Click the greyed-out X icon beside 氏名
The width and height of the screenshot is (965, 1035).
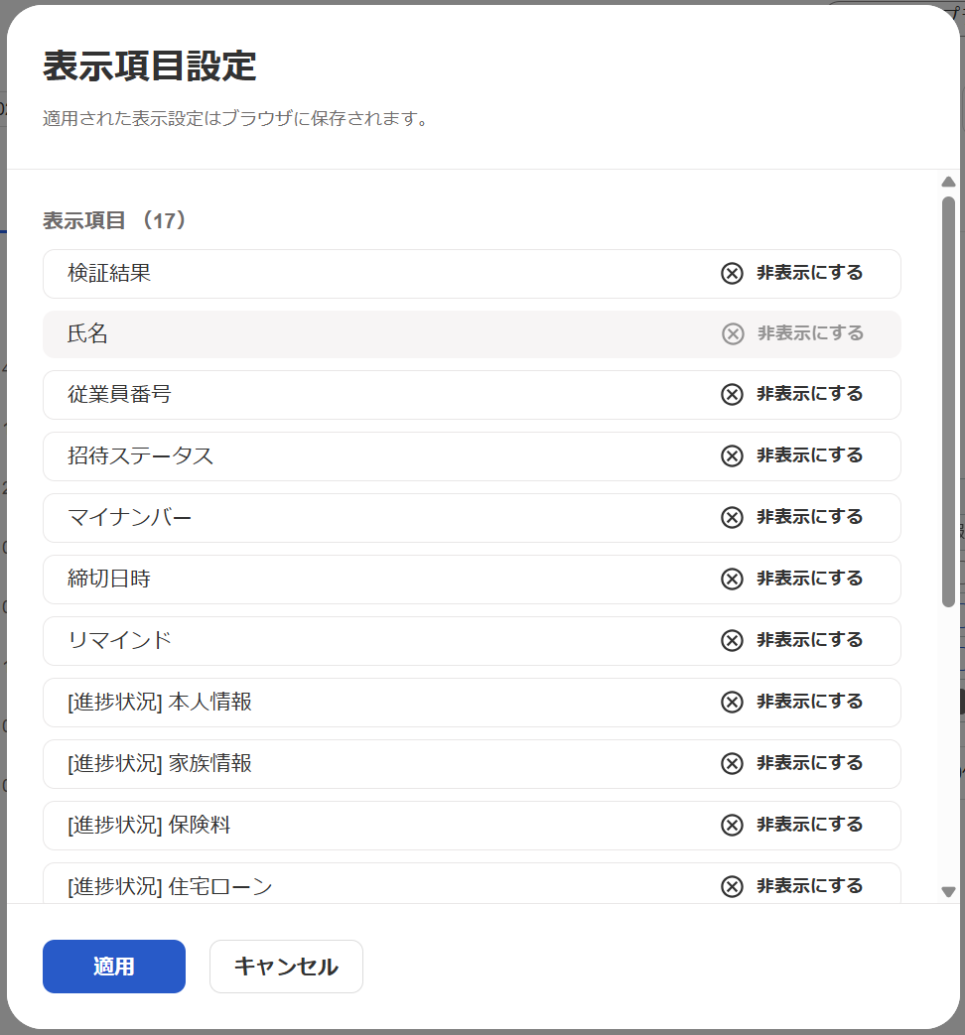click(733, 334)
